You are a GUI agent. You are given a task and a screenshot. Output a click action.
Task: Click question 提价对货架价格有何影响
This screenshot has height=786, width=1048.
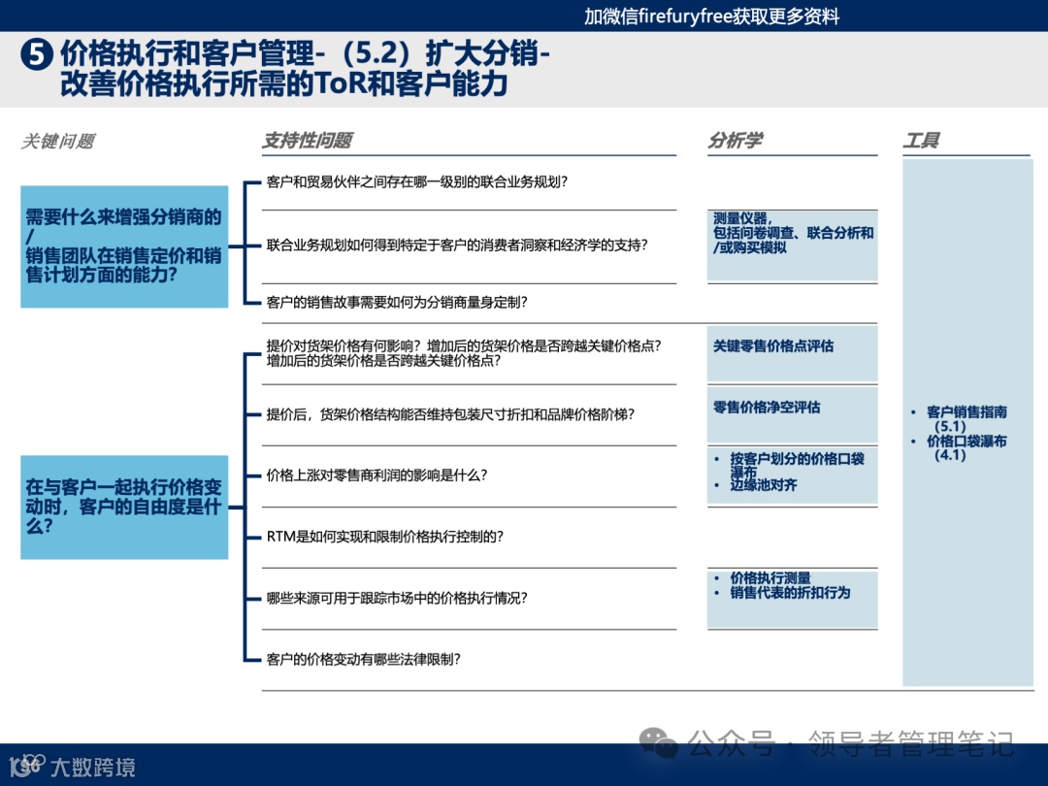(464, 353)
